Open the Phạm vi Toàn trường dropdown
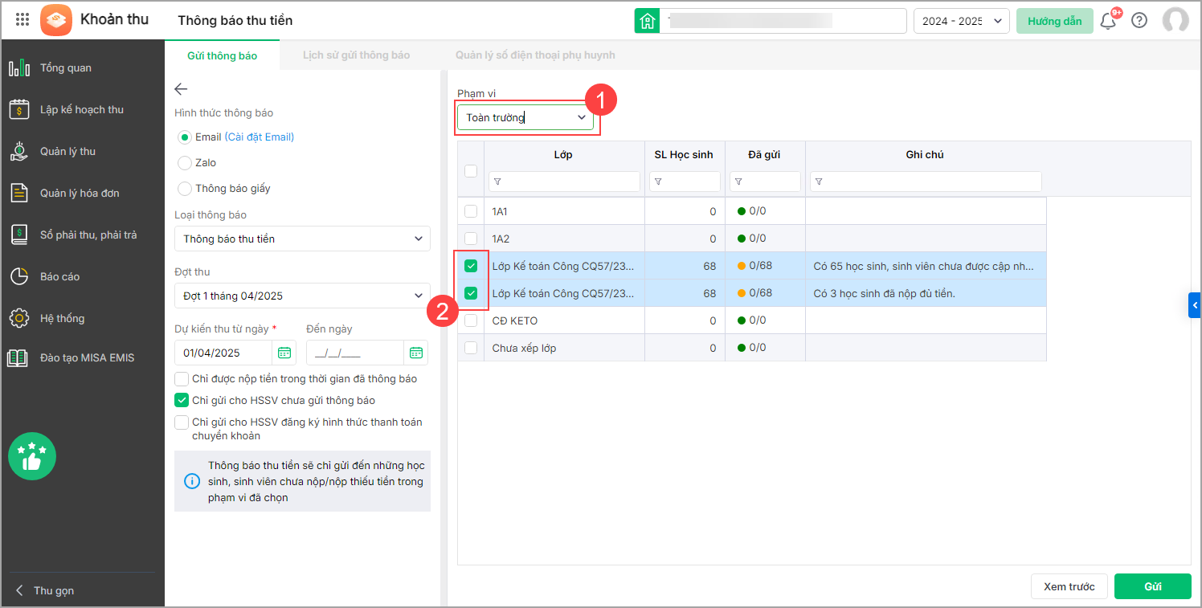Screen dimensions: 1202x608 pyautogui.click(x=525, y=117)
